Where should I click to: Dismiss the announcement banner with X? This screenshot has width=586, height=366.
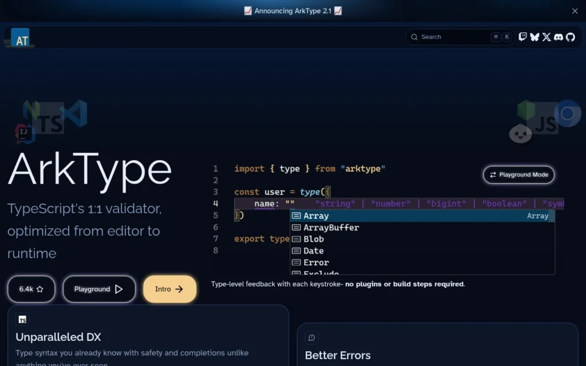click(575, 11)
